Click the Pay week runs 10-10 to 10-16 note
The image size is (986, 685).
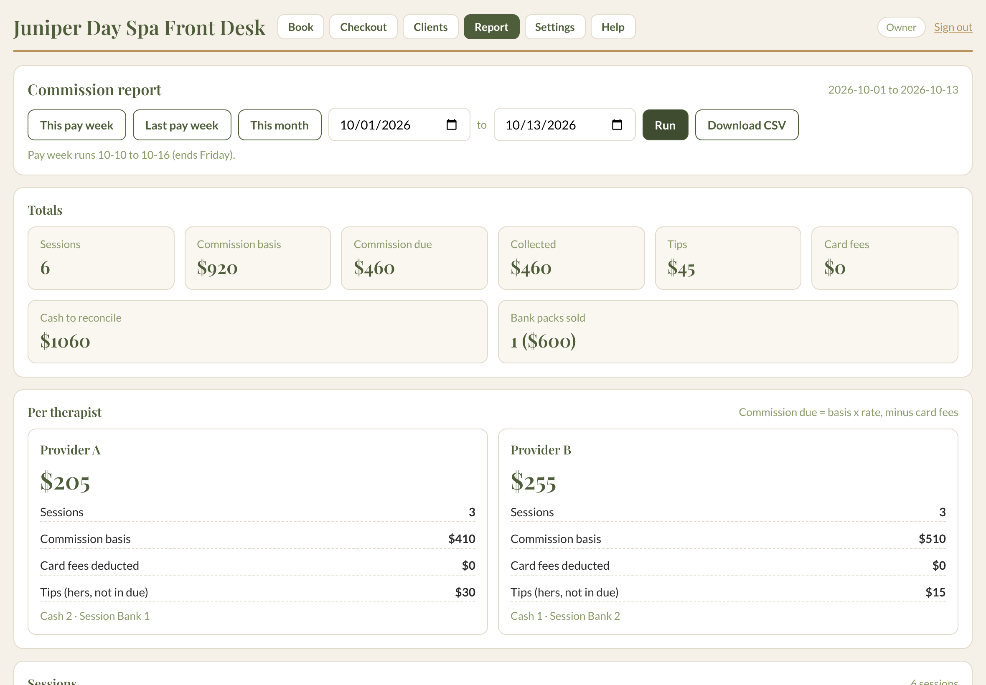[x=131, y=155]
